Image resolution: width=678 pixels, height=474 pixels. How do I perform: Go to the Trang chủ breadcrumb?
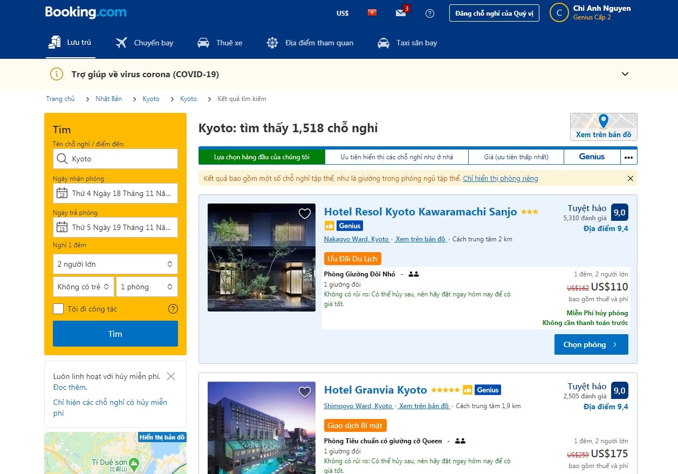(60, 99)
